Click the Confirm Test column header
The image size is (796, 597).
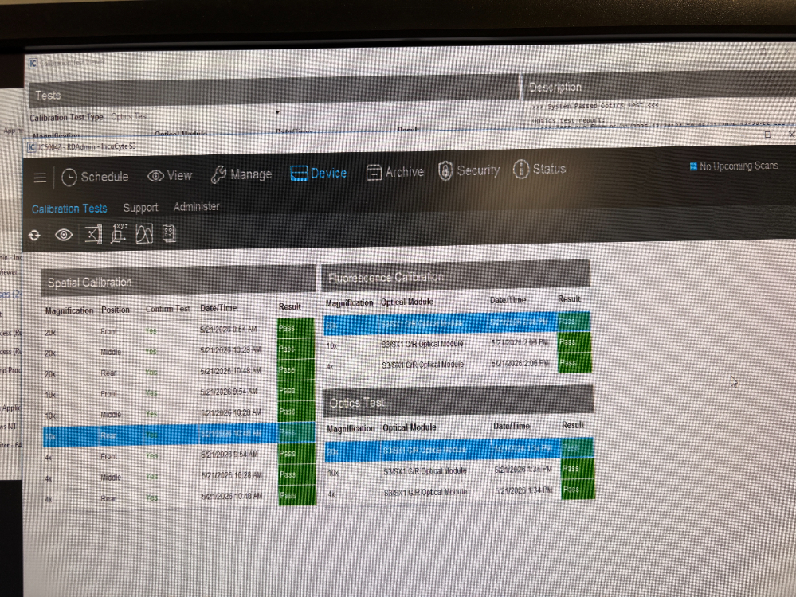(167, 308)
